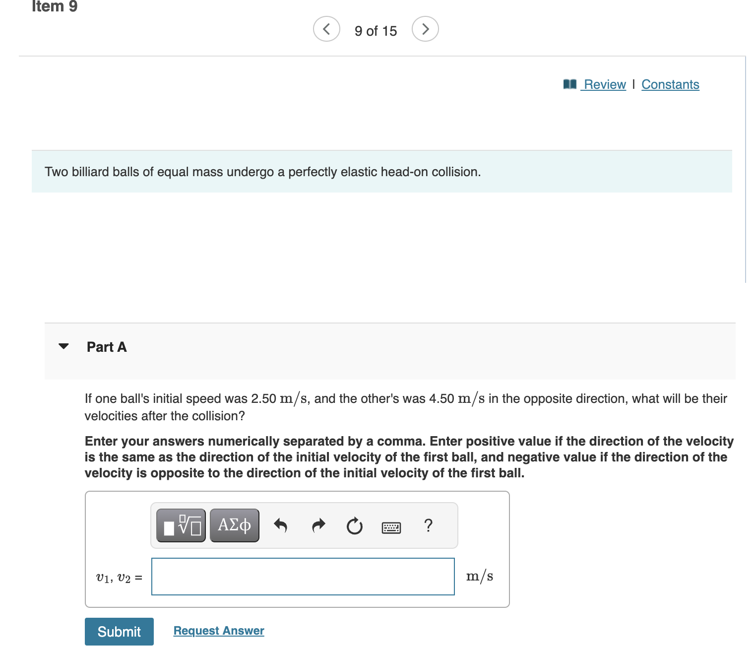Submit the answer
Image resolution: width=756 pixels, height=649 pixels.
[119, 632]
